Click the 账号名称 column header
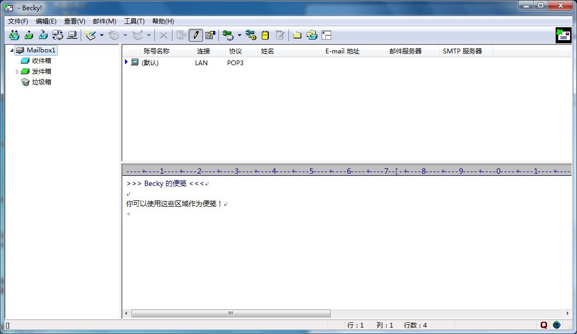 pyautogui.click(x=157, y=51)
